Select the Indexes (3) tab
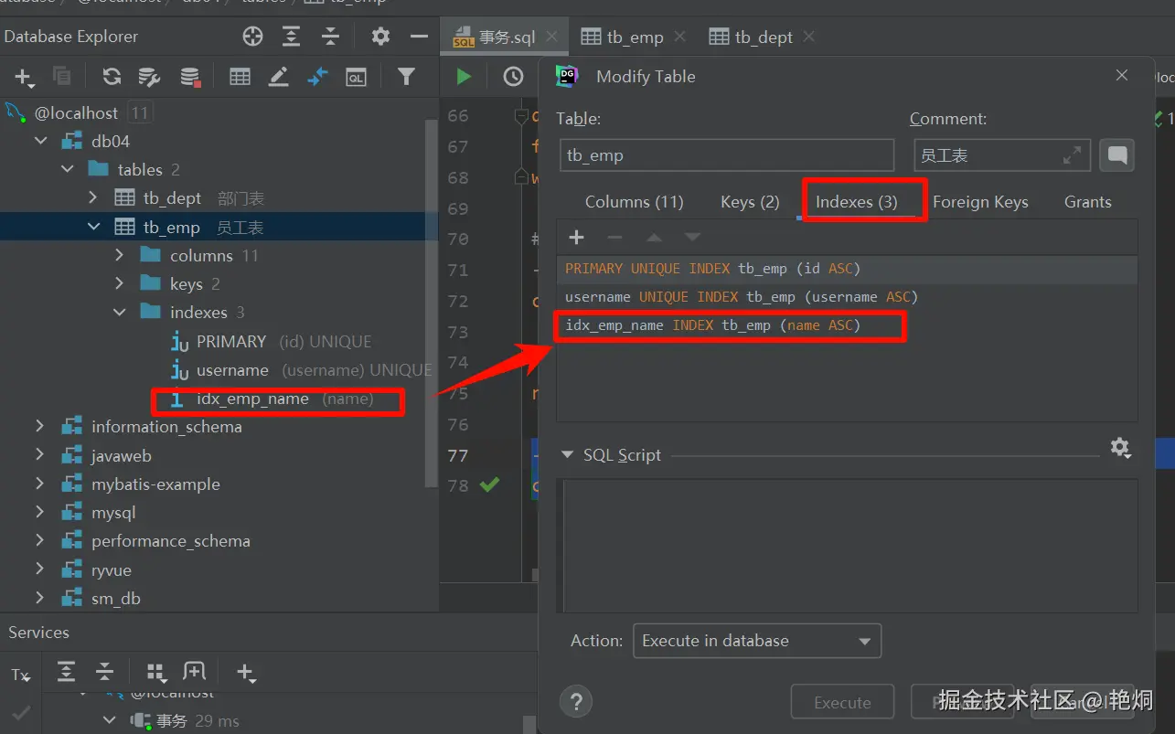 click(x=857, y=202)
